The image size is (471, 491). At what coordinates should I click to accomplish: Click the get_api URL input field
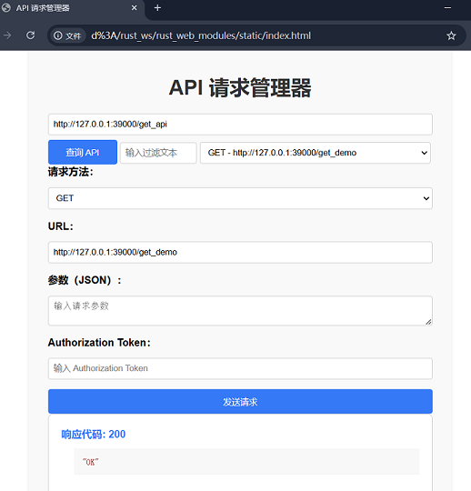click(x=240, y=125)
